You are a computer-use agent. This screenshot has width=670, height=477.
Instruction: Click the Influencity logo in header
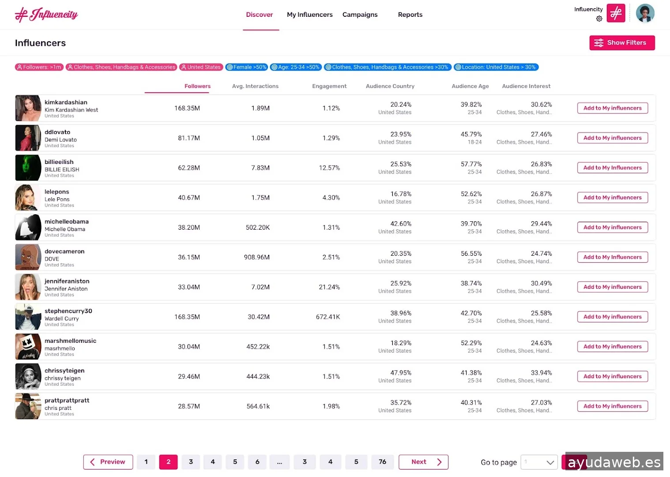point(46,15)
